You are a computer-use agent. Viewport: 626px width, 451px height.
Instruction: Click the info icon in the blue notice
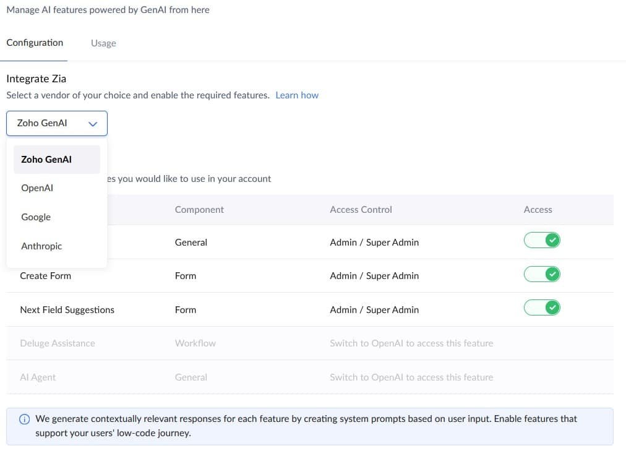tap(25, 419)
